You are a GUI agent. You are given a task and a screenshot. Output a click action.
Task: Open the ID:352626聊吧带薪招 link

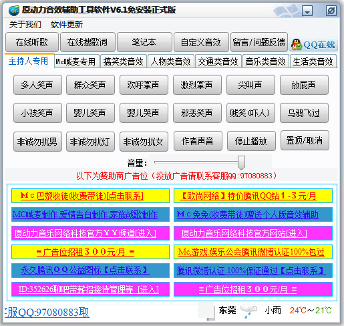(89, 289)
